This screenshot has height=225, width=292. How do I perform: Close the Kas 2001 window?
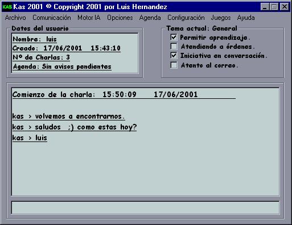284,7
